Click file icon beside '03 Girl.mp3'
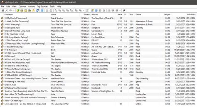This screenshot has width=197, height=107. tap(2, 56)
